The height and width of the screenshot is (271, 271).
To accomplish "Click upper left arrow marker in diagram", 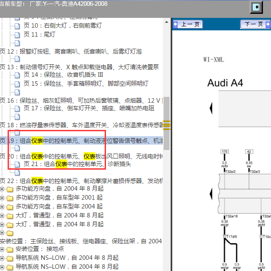I will (x=211, y=108).
